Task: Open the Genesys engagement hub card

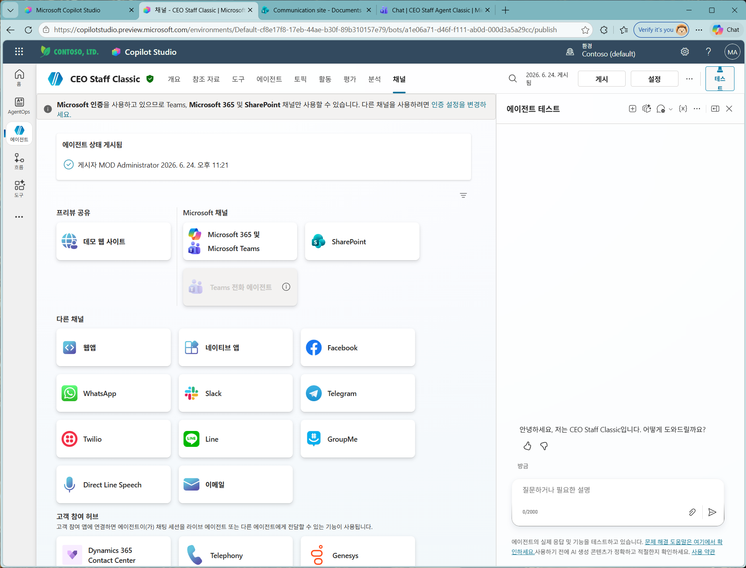Action: 358,552
